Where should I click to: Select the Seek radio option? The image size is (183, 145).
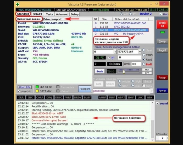click(x=144, y=50)
